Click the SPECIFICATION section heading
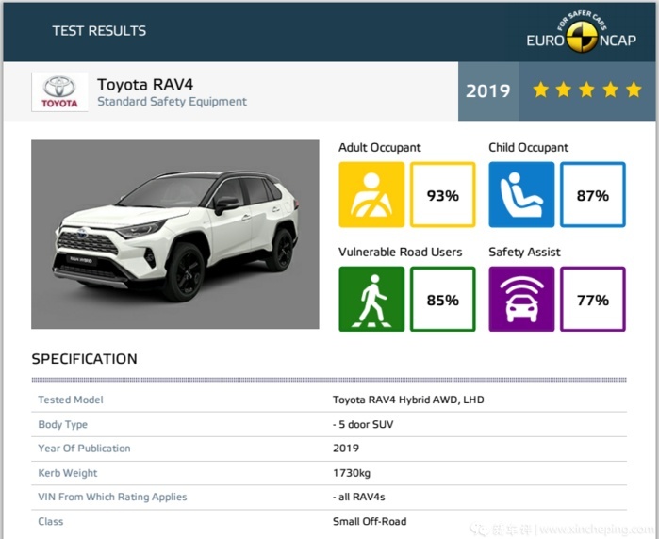This screenshot has width=659, height=539. point(85,359)
